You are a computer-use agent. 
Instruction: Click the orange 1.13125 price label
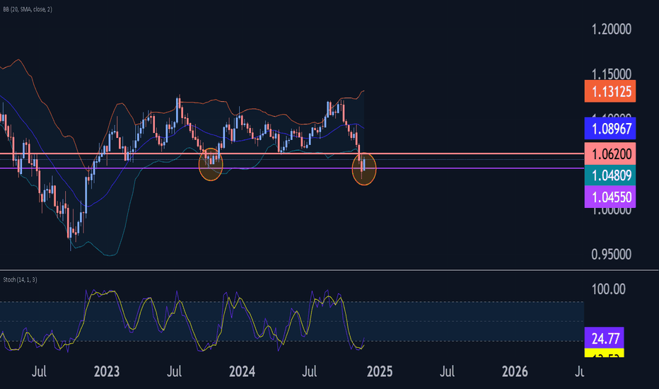click(x=610, y=91)
